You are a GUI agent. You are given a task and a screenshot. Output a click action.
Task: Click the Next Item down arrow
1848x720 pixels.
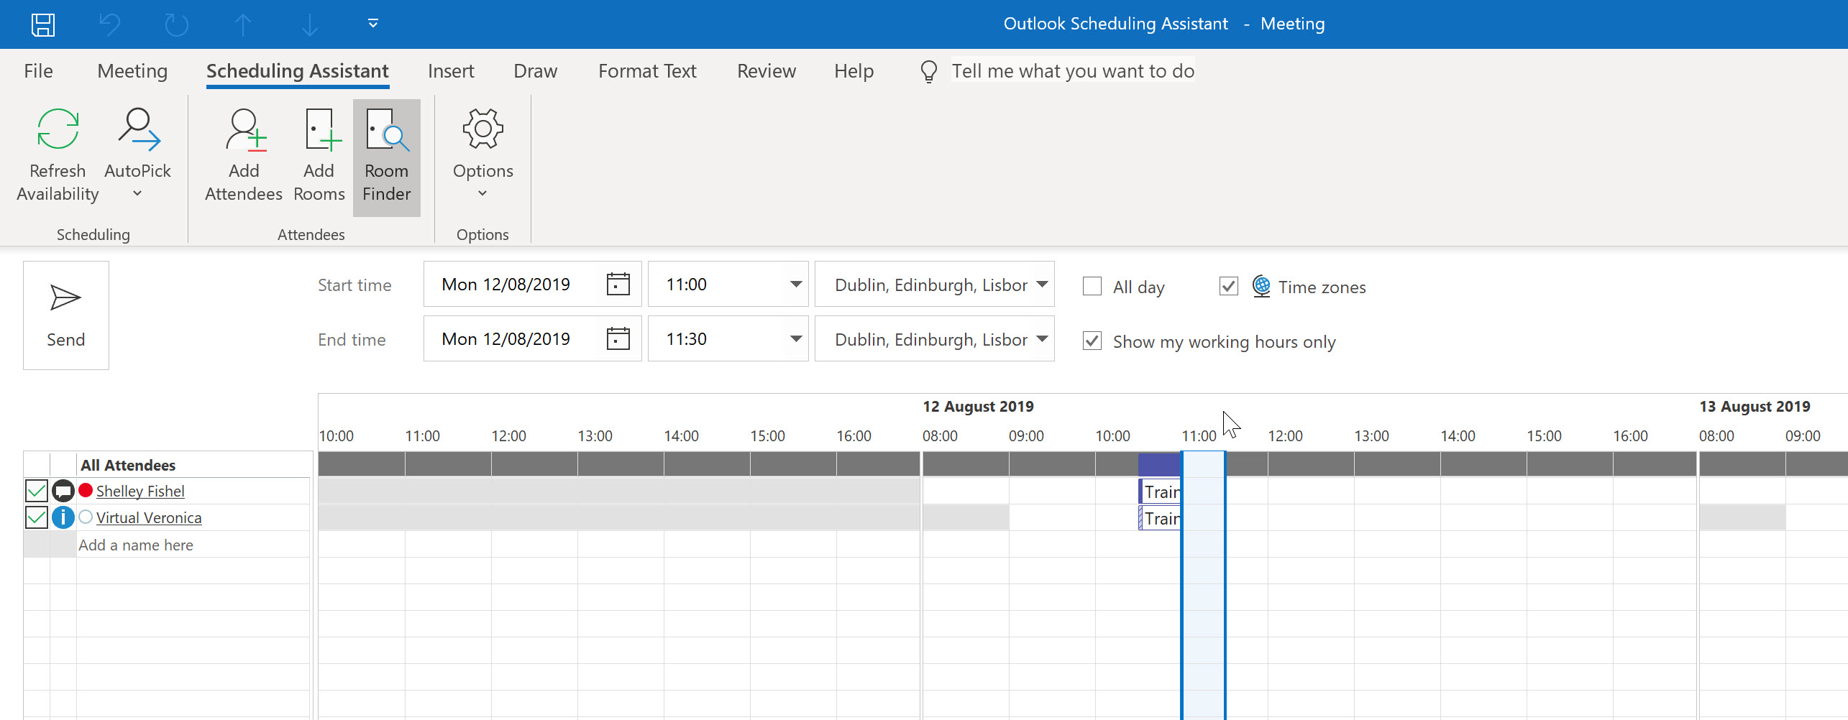tap(310, 24)
